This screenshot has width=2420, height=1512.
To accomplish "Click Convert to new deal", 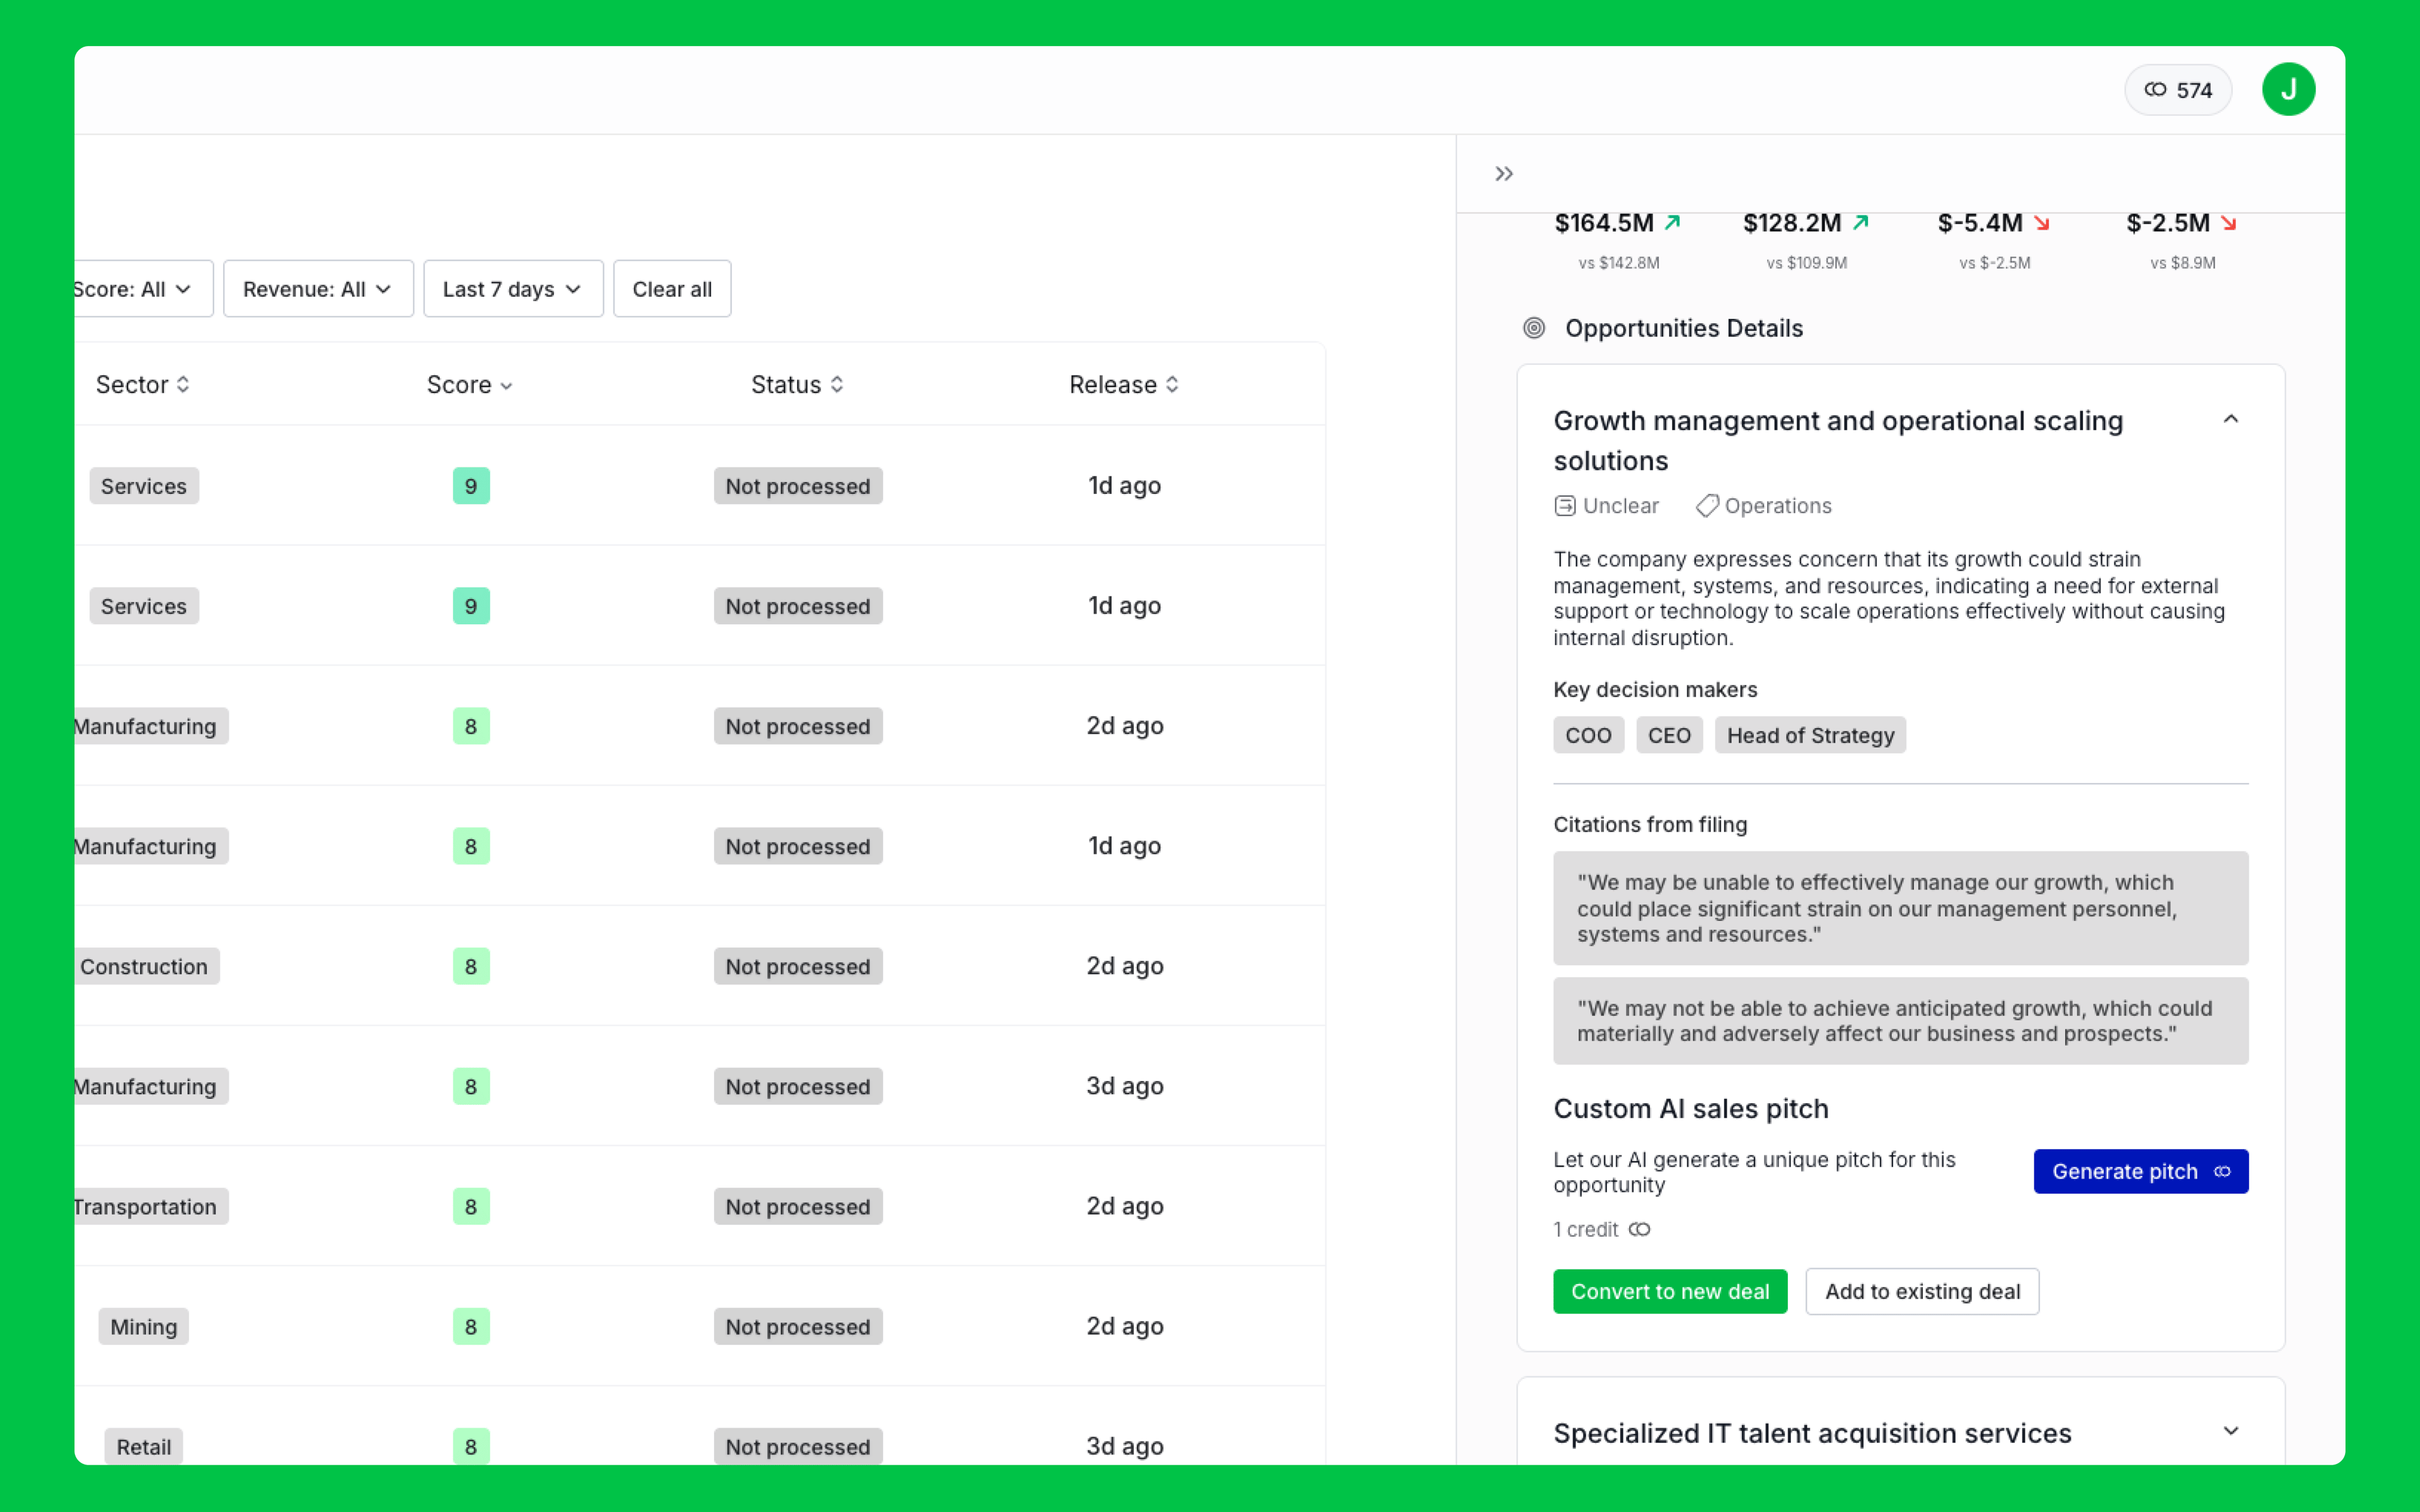I will [1670, 1291].
